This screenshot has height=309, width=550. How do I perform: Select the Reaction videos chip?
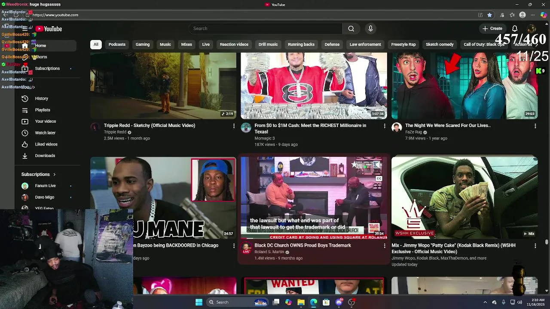[234, 44]
